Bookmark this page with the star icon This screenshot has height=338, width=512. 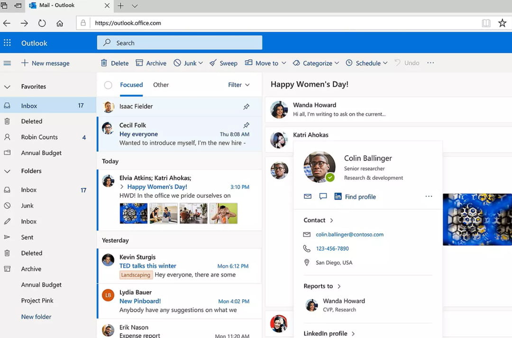tap(502, 23)
